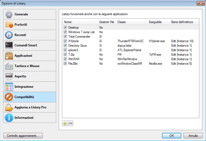The width and height of the screenshot is (206, 141).
Task: Click the Edit [Instance:10] cell
Action: click(182, 41)
